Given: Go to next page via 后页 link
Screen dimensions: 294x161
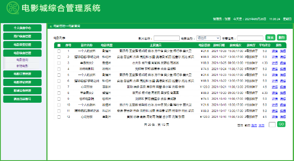Looking at the screenshot, I should tap(254, 125).
